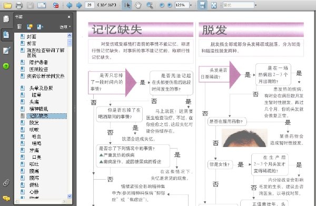Click the zoom percentage field 123%
This screenshot has width=316, height=206.
[x=182, y=5]
